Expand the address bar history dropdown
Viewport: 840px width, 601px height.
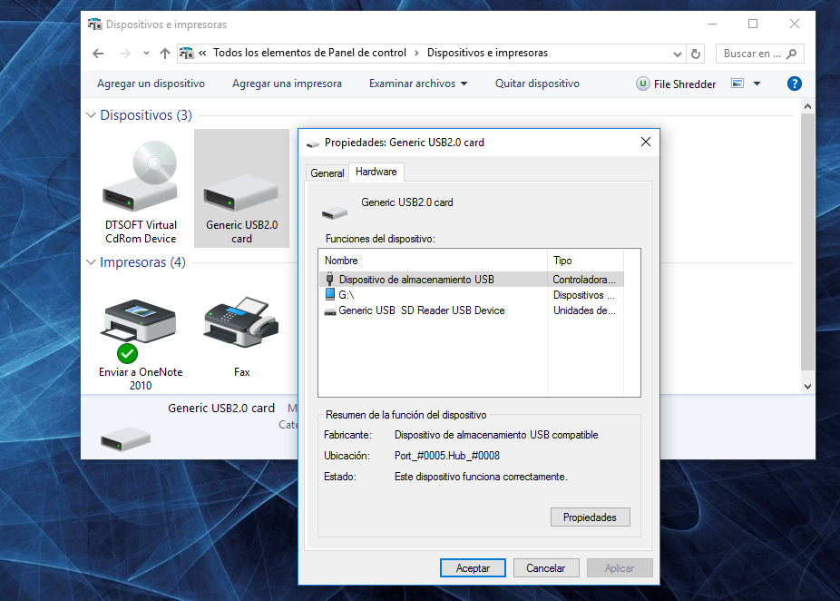677,54
